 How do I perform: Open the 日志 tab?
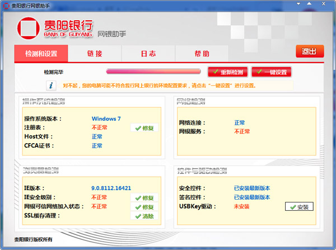[x=148, y=54]
